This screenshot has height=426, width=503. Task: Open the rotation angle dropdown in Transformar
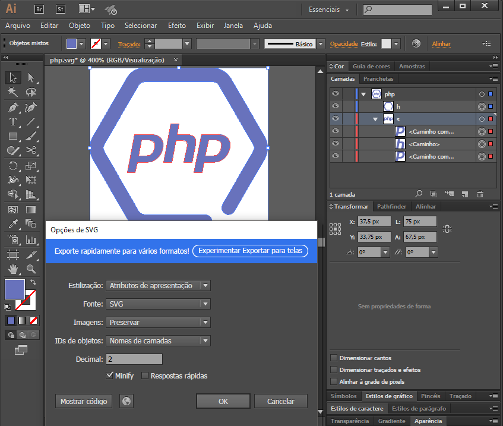point(385,253)
